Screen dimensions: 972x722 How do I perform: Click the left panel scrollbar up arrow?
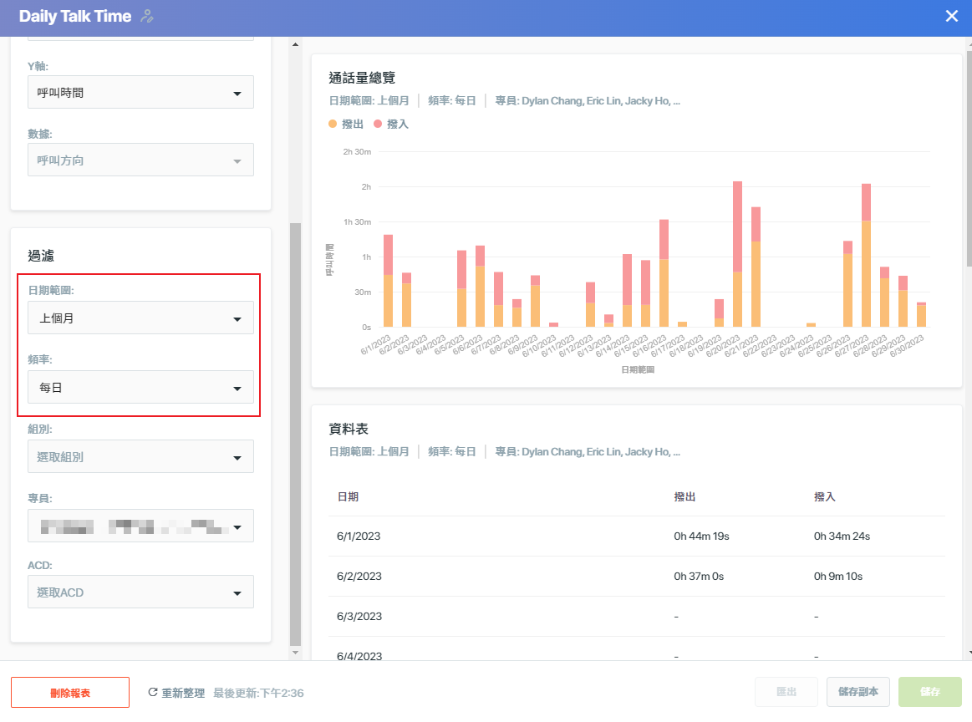[x=295, y=44]
